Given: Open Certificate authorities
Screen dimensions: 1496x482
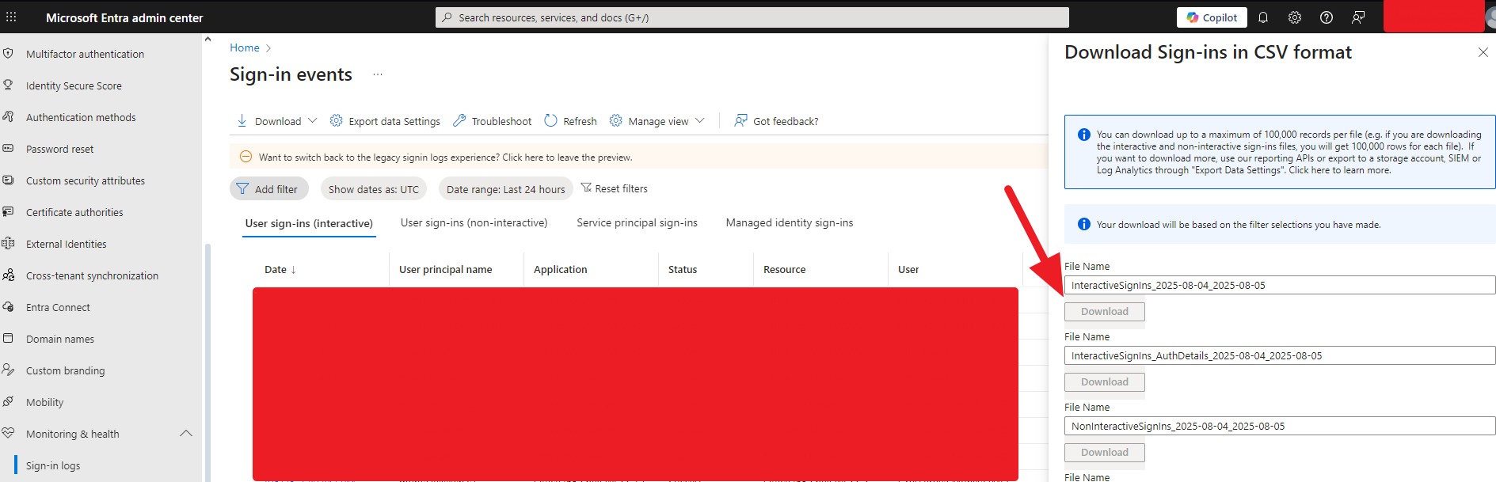Looking at the screenshot, I should 74,212.
